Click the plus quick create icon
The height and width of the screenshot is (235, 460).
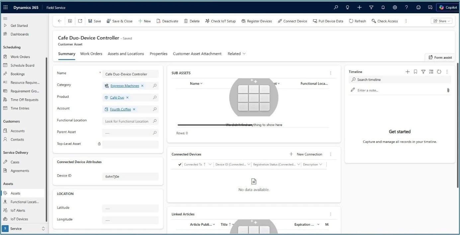(x=359, y=7)
